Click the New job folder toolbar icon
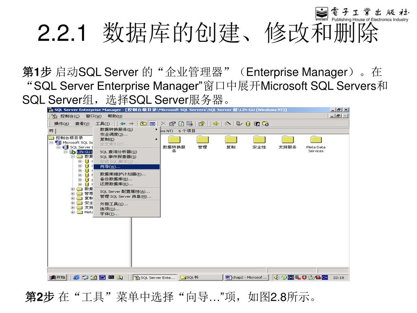 point(266,124)
